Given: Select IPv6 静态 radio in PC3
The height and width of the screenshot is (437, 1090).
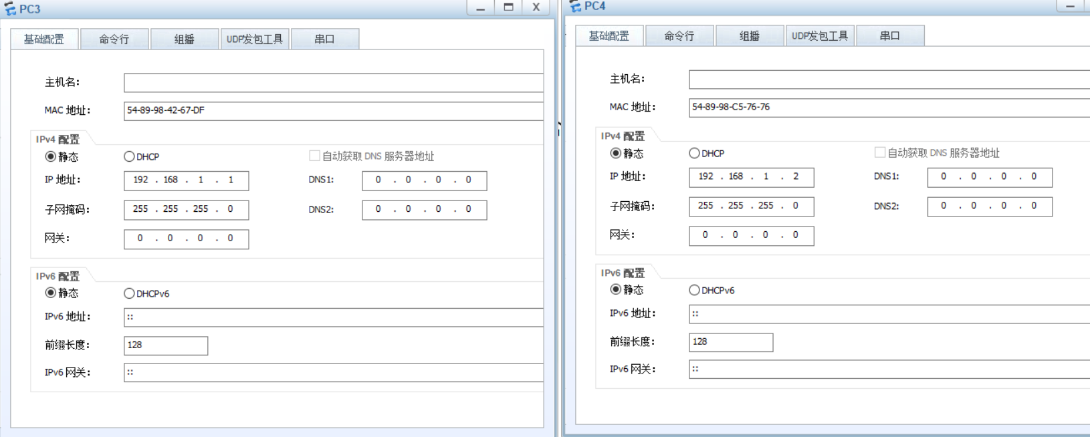Looking at the screenshot, I should tap(50, 293).
